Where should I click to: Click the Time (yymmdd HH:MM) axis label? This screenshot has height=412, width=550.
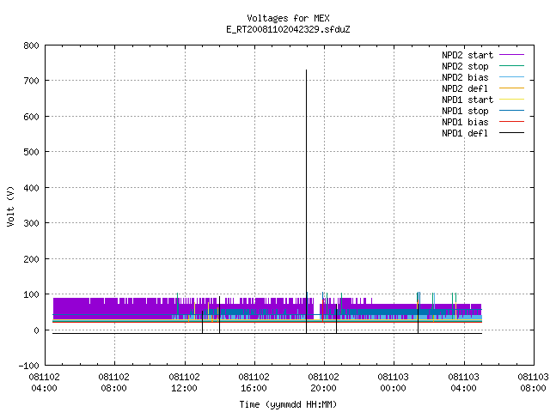click(x=288, y=404)
